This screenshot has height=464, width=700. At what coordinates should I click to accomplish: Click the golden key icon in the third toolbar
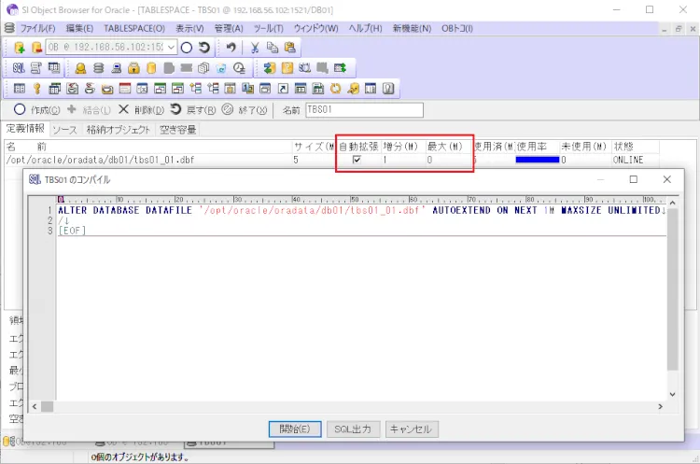coord(37,89)
